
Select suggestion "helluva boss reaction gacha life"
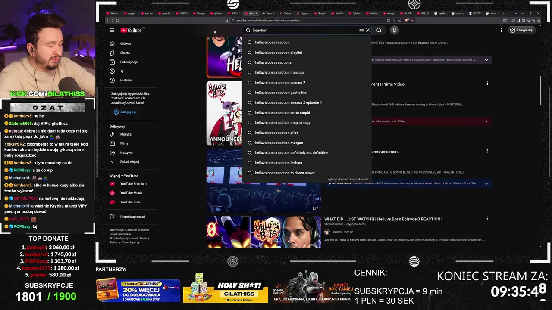(307, 93)
